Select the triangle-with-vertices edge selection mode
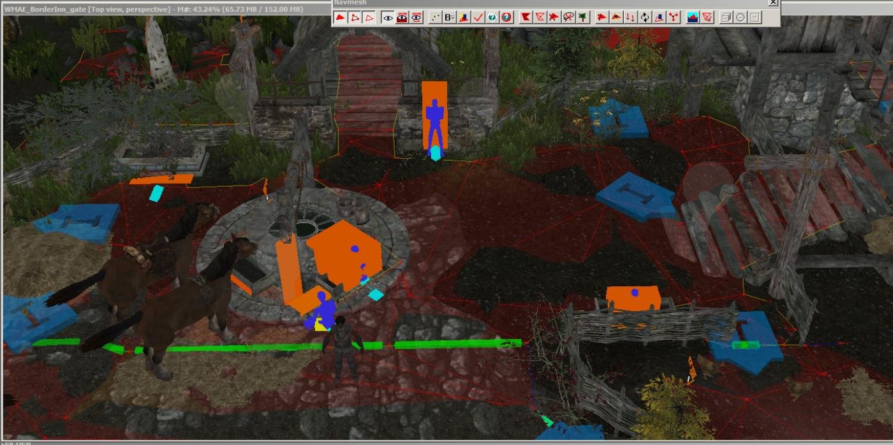 (355, 18)
